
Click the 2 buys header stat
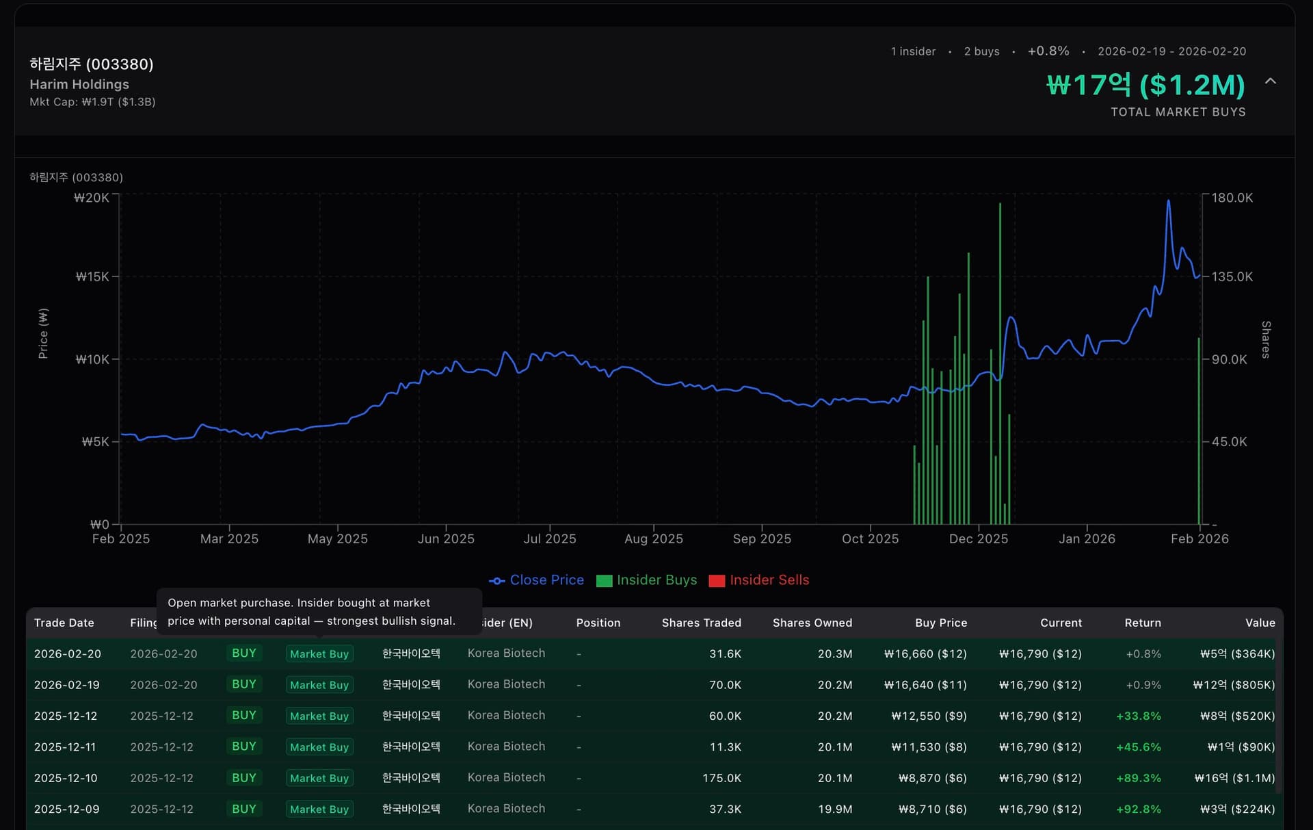tap(981, 51)
